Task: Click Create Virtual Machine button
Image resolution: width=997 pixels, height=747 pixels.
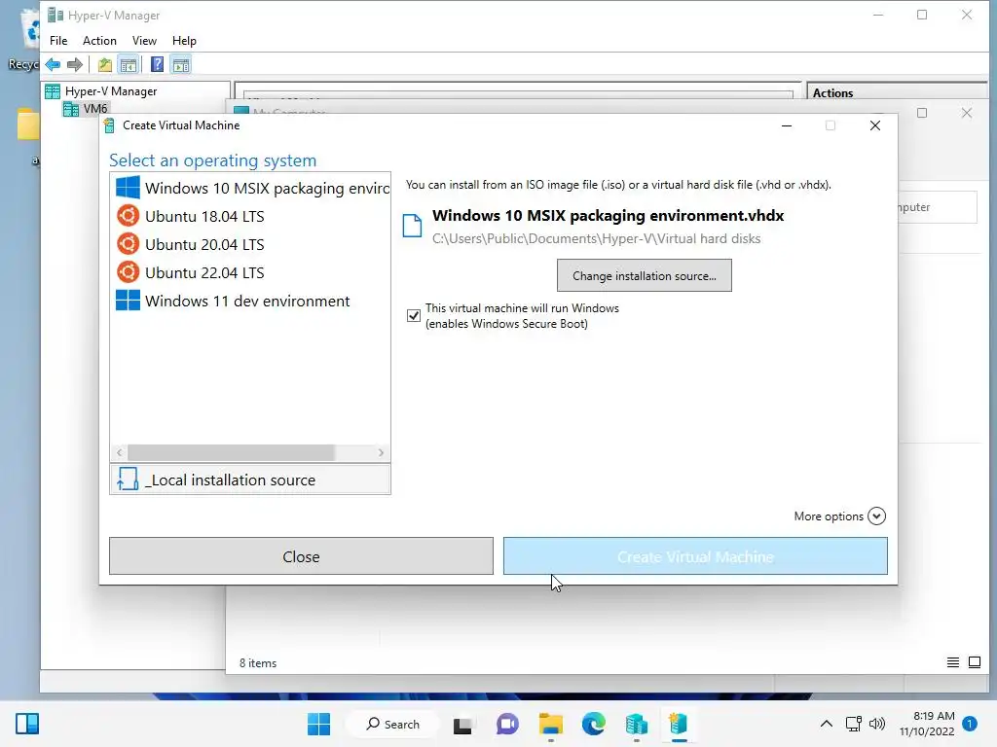Action: coord(695,556)
